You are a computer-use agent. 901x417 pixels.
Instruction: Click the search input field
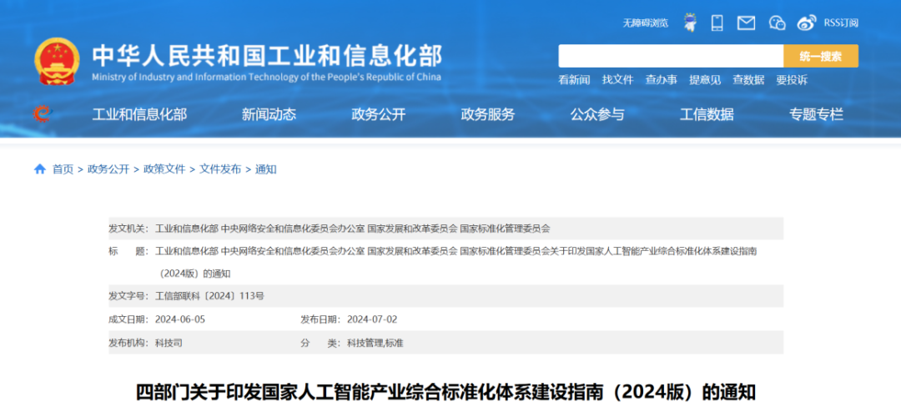(x=671, y=56)
